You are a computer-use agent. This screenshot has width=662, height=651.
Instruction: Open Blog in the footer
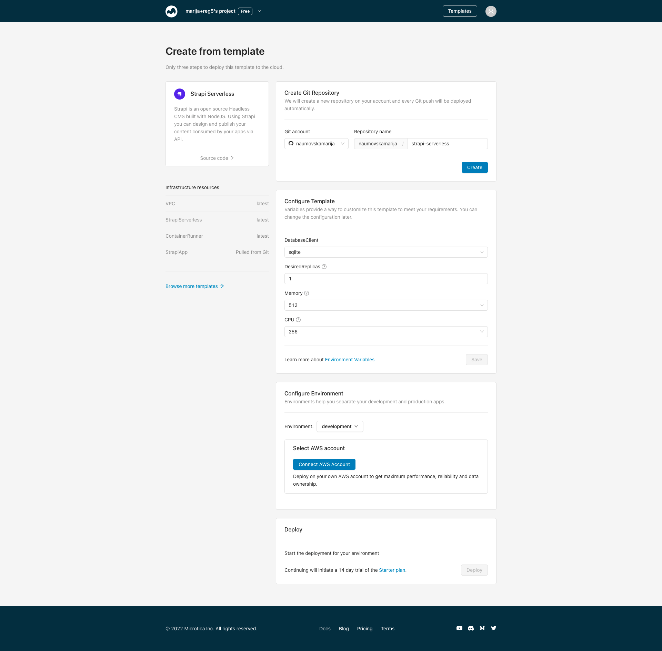(x=344, y=629)
